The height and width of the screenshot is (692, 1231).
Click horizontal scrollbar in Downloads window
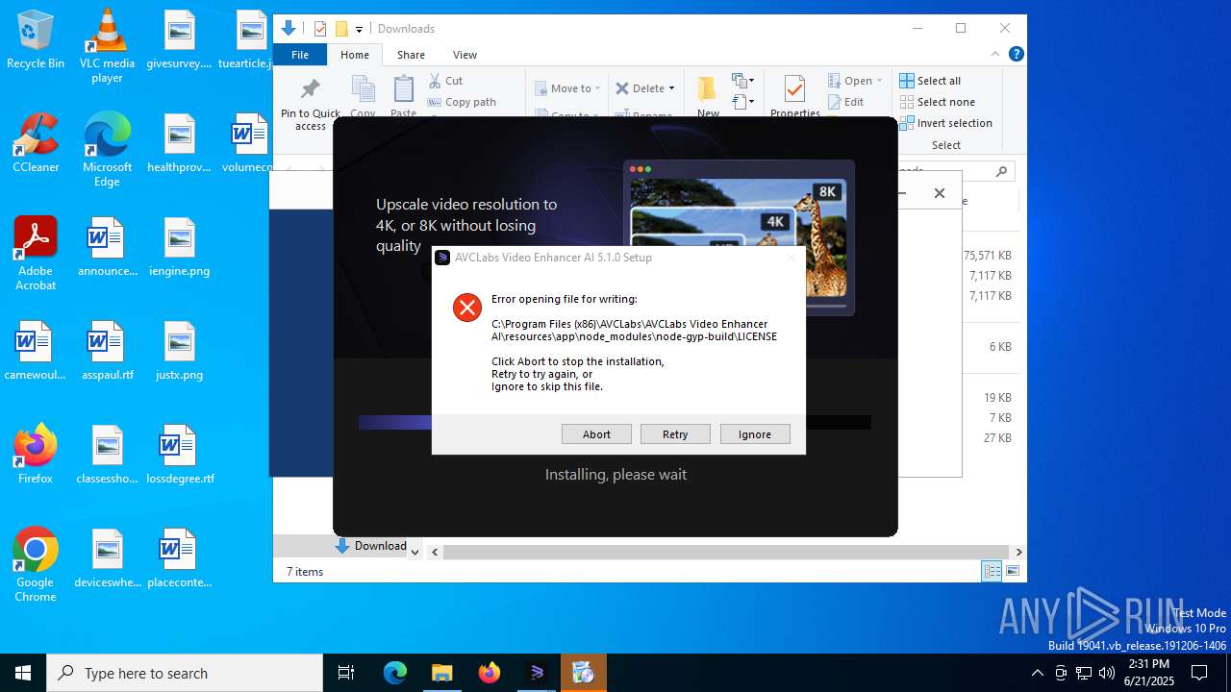726,552
